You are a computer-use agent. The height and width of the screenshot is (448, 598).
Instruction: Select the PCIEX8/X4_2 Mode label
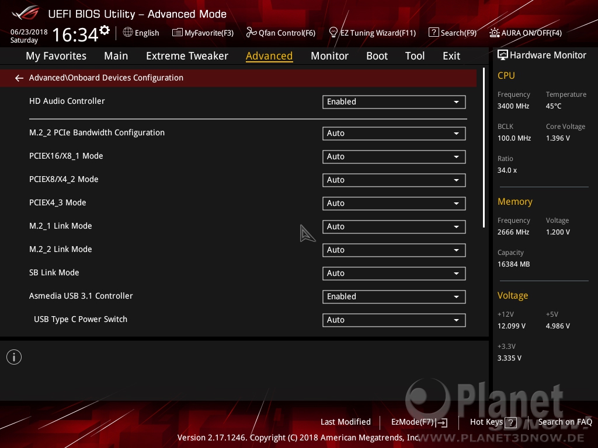pyautogui.click(x=64, y=180)
